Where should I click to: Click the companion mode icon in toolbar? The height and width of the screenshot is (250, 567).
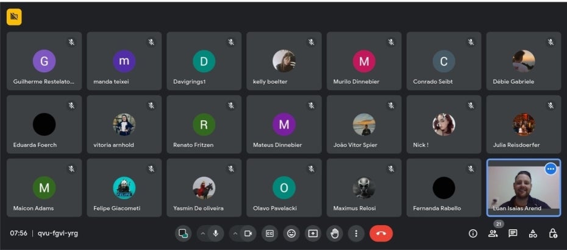(182, 233)
